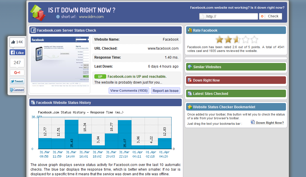Viewport: 306px width, 177px height.
Task: Click the Facebook.com is UP and reachable text
Action: coord(137,77)
